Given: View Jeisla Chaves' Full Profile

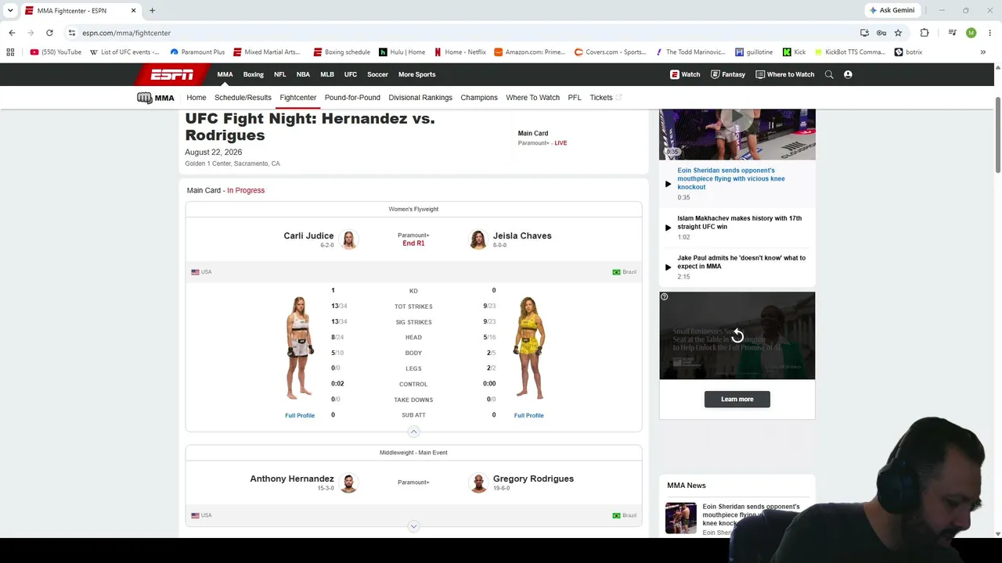Looking at the screenshot, I should pyautogui.click(x=528, y=415).
